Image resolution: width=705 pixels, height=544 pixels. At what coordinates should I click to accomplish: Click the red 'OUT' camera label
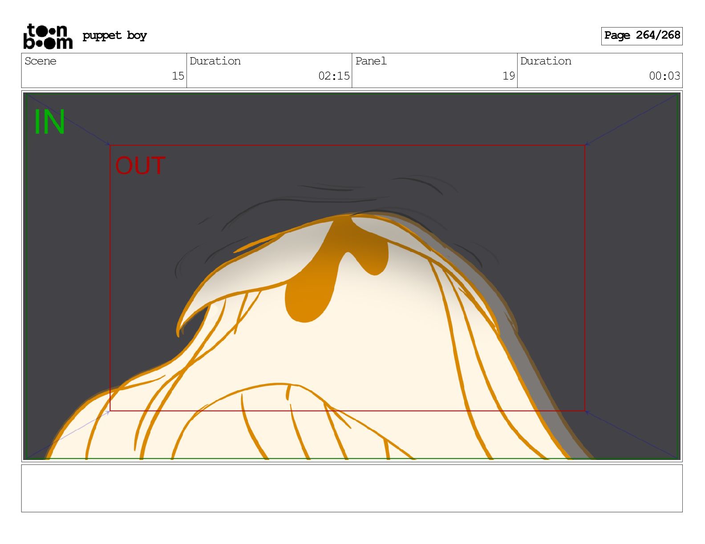tap(140, 166)
